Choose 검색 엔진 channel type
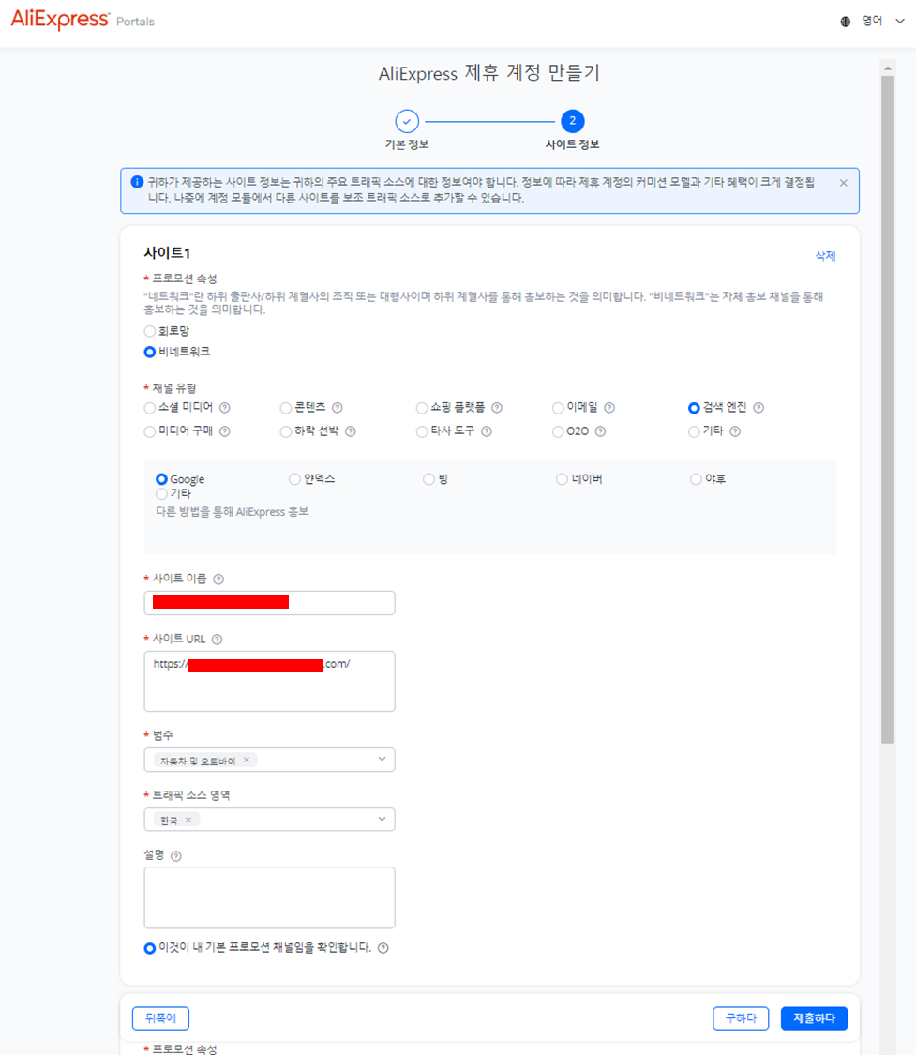The height and width of the screenshot is (1055, 916). click(694, 408)
